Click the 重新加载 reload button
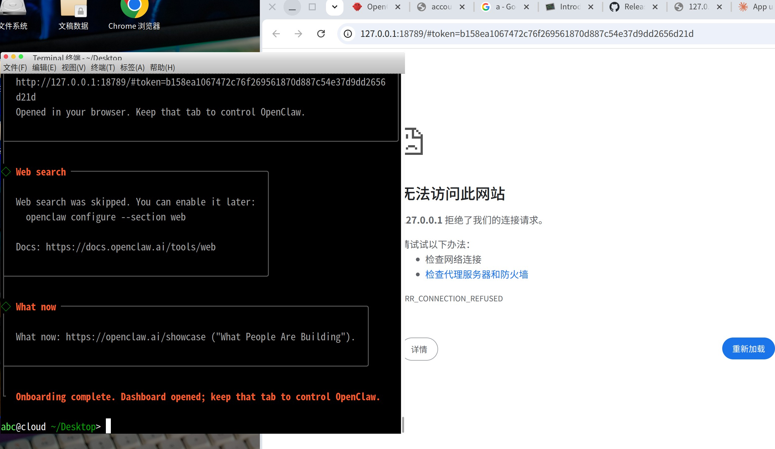The height and width of the screenshot is (449, 775). click(748, 349)
